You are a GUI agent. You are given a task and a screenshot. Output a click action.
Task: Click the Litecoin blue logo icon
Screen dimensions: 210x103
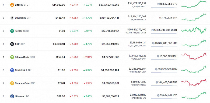[x=12, y=96]
